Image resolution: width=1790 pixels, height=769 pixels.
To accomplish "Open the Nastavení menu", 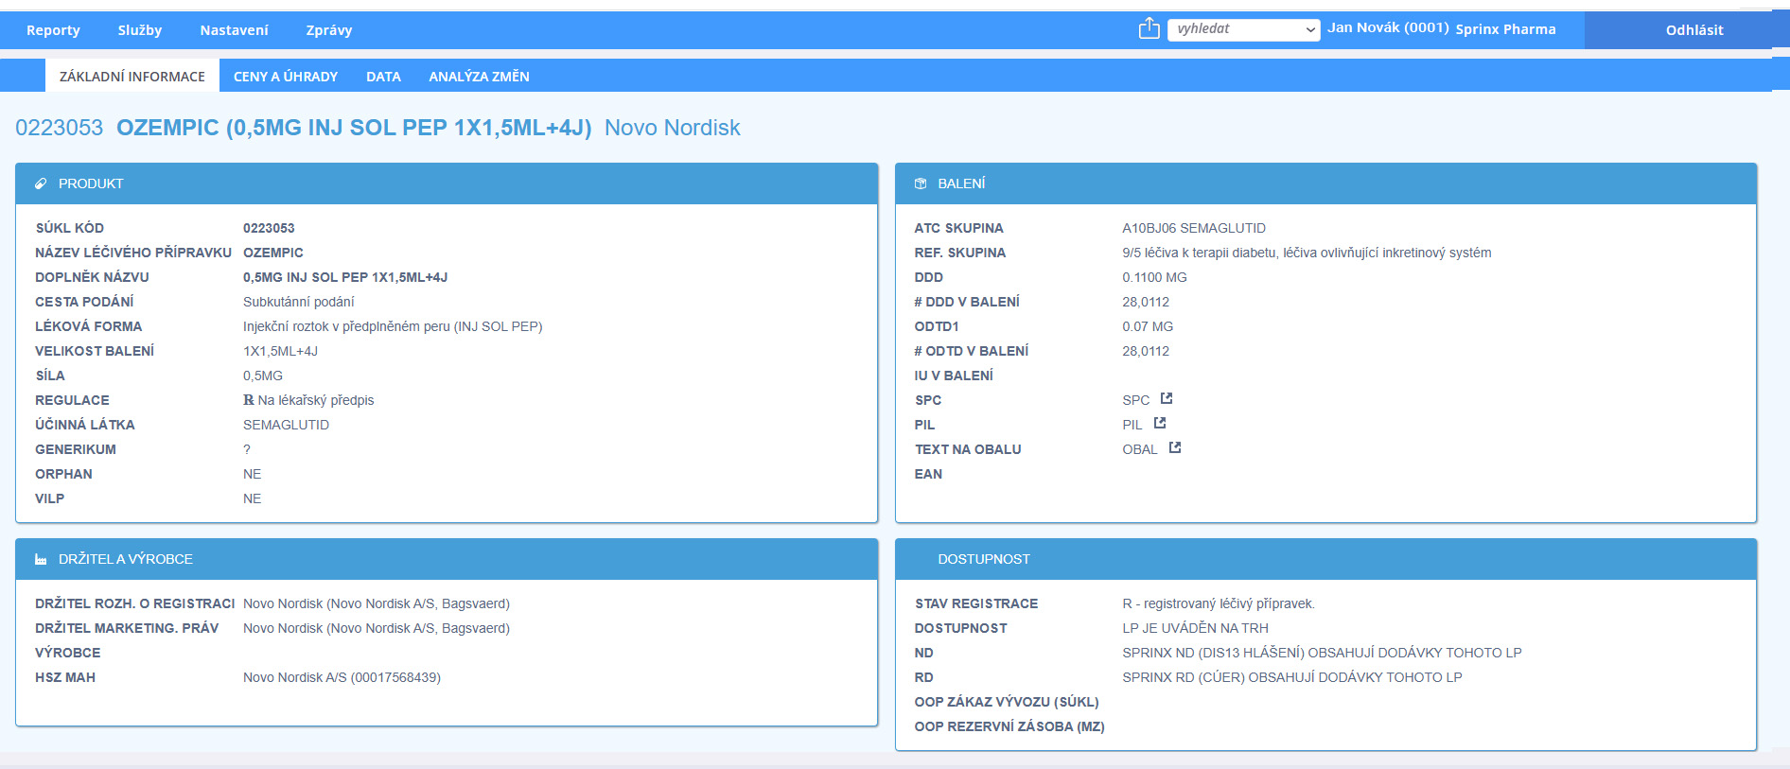I will point(234,30).
